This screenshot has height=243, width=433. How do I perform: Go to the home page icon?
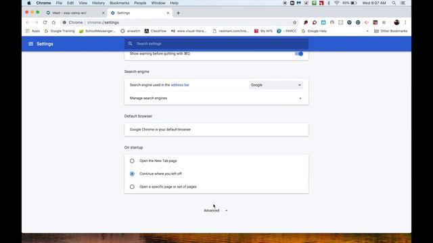[53, 22]
